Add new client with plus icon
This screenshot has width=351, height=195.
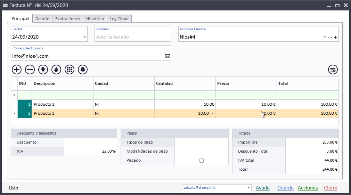point(336,37)
